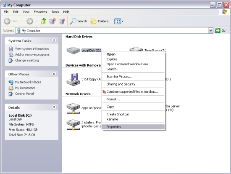
Task: Choose Scan for Viruses...
Action: tap(133, 77)
